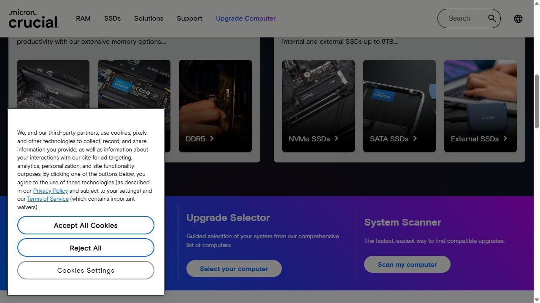Go to Upgrade Computer

click(246, 19)
